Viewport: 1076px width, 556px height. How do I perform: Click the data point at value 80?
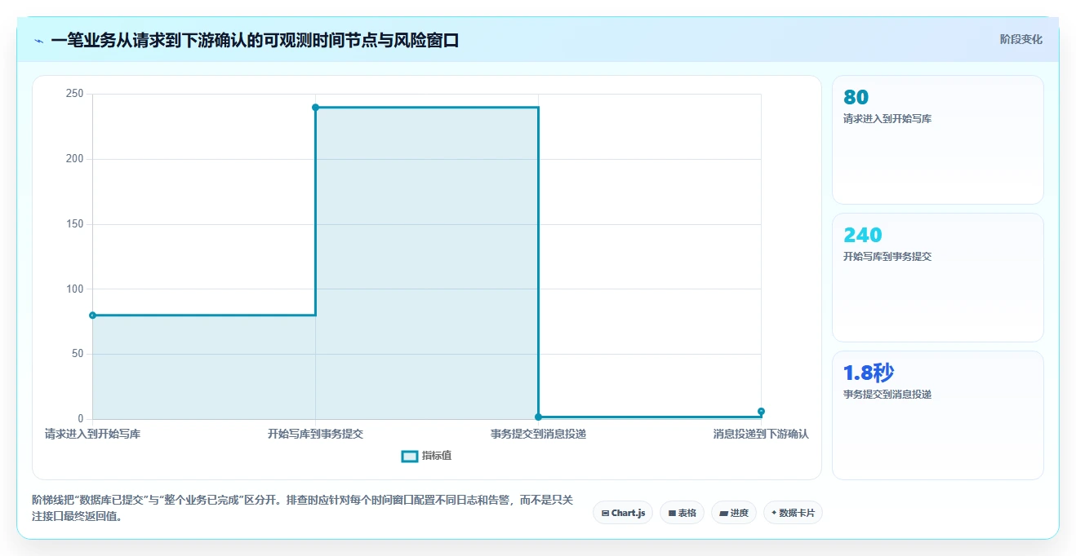(x=92, y=316)
